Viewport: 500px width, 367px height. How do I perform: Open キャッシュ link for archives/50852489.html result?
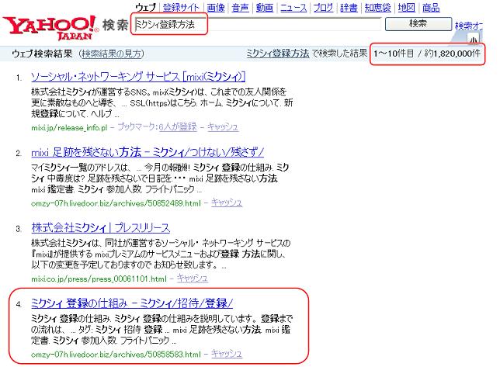(x=227, y=203)
